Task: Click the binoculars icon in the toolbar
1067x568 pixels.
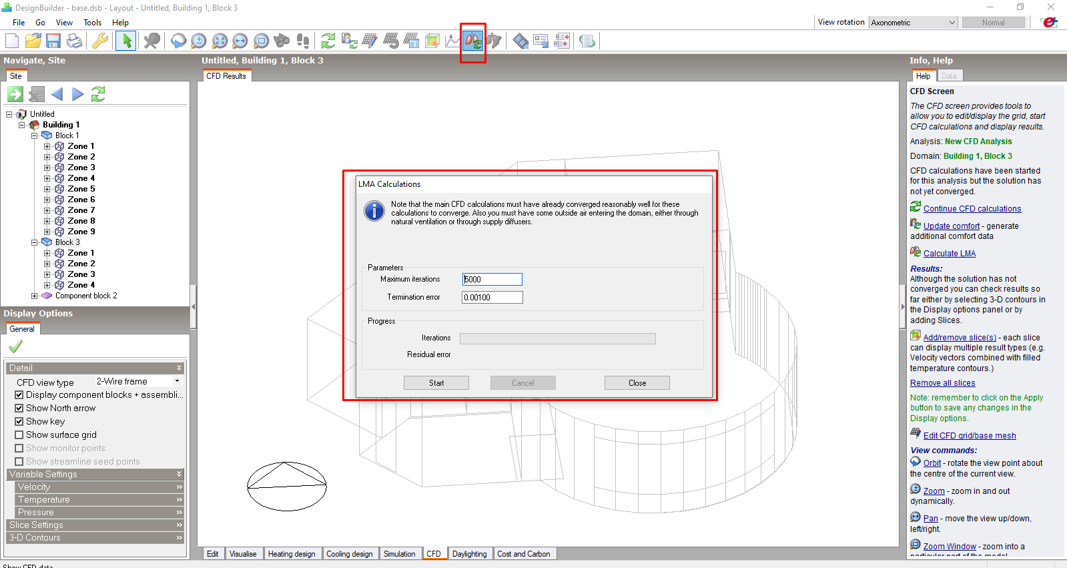Action: [282, 41]
